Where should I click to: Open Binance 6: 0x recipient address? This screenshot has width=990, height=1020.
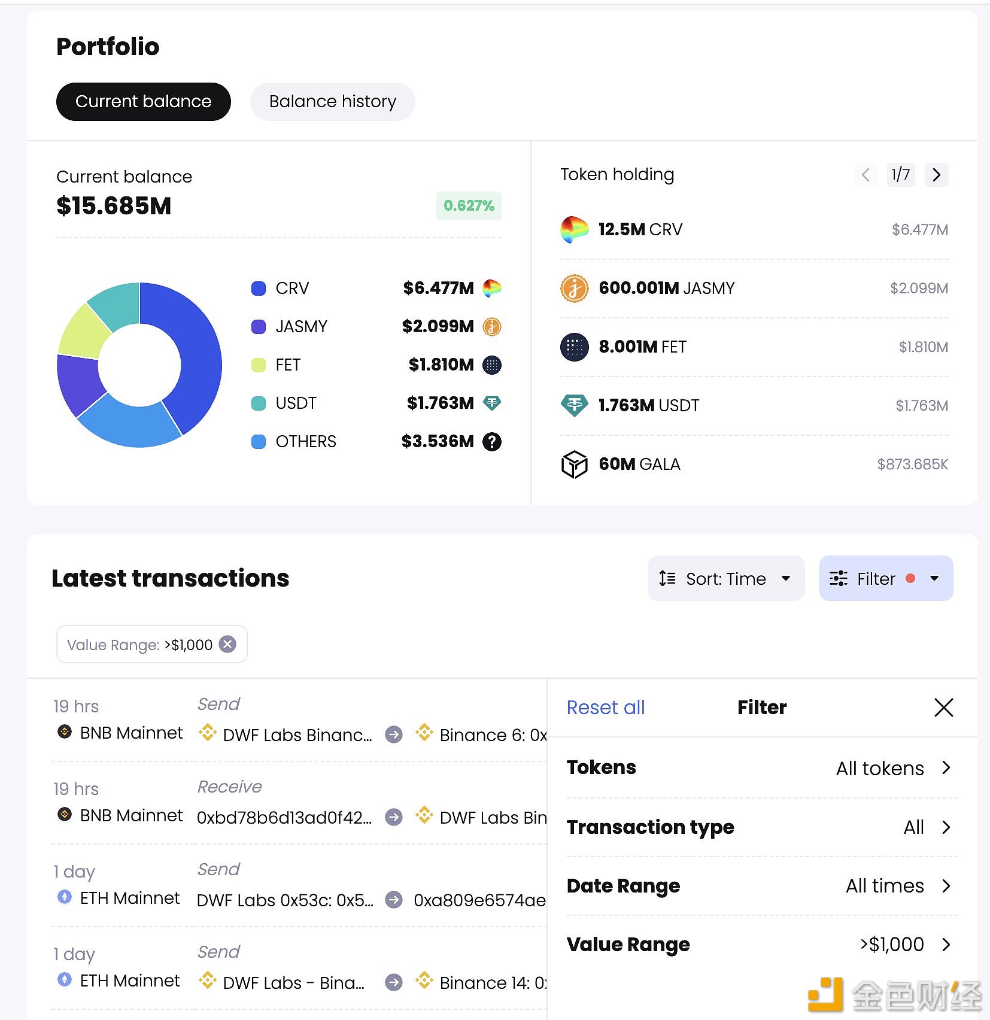493,735
